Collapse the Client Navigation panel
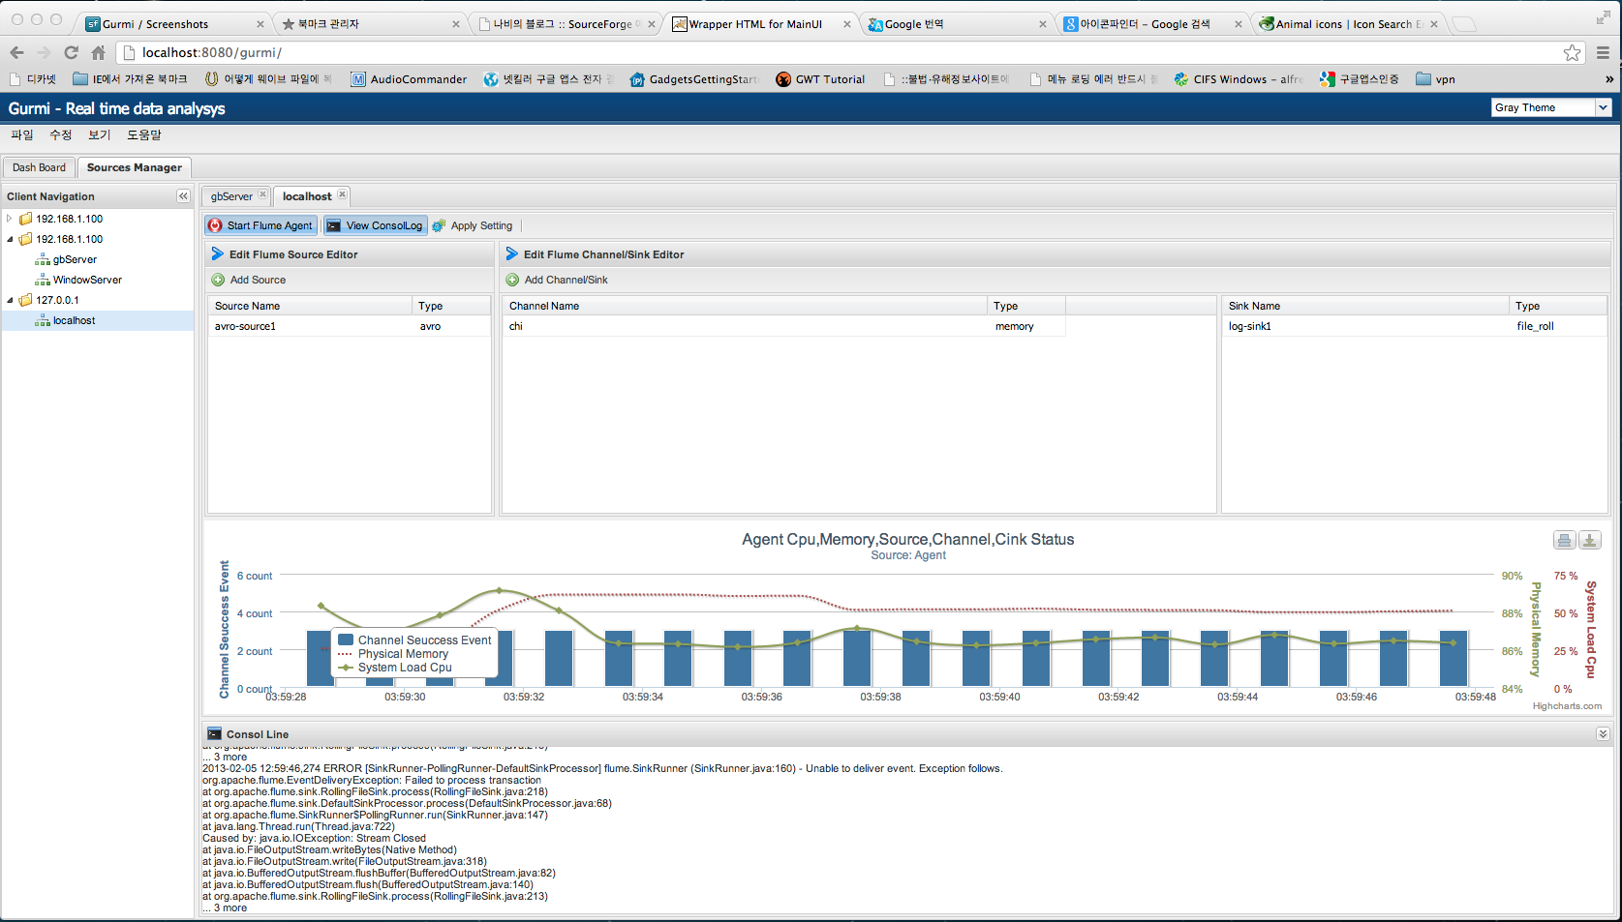1622x922 pixels. coord(183,195)
